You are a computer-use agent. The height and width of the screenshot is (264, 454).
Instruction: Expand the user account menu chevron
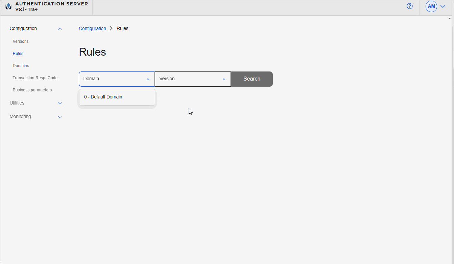point(443,6)
